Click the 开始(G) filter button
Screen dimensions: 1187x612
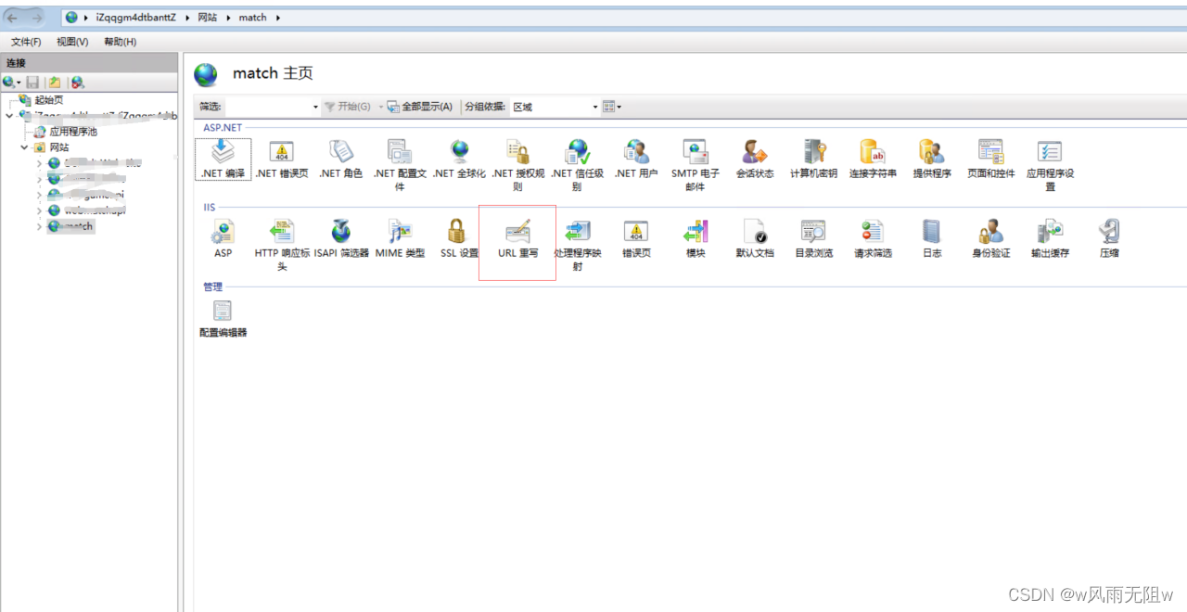point(348,107)
